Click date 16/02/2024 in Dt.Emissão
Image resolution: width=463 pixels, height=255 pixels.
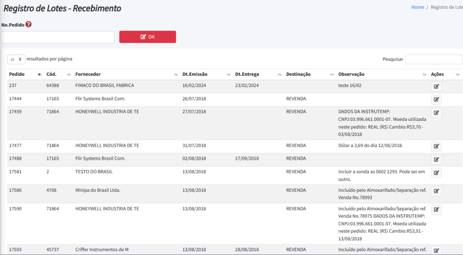click(194, 85)
